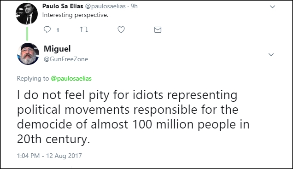Open the 9h timestamp of Paulo's tweet
Viewport: 293px width, 169px height.
[134, 6]
